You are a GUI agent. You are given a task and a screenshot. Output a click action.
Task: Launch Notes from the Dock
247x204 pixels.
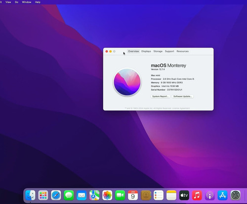click(x=171, y=195)
